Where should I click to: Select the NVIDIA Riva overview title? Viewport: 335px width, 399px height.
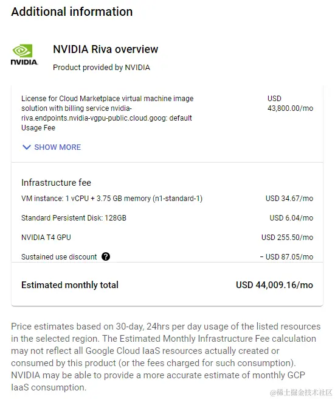pos(105,49)
